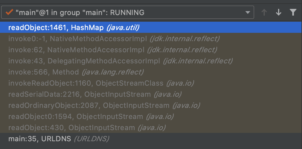
Task: Open the thread selector dropdown arrow
Action: pos(247,13)
